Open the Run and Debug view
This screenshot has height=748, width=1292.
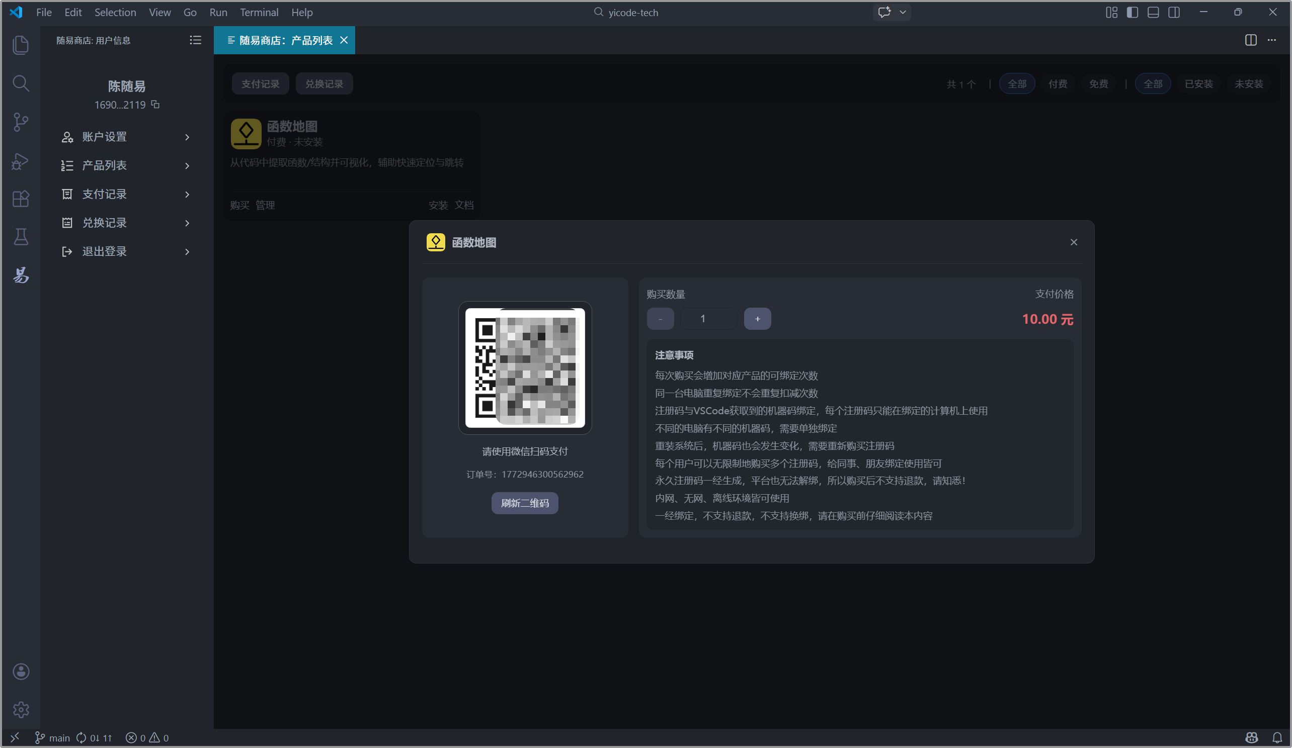(x=21, y=161)
